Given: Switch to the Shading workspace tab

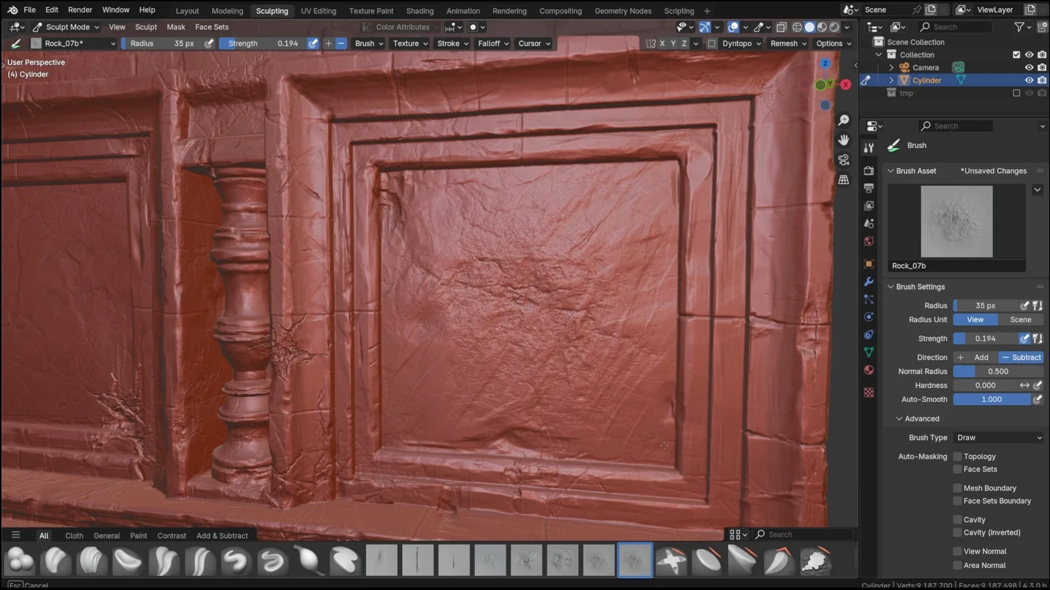Looking at the screenshot, I should (420, 10).
